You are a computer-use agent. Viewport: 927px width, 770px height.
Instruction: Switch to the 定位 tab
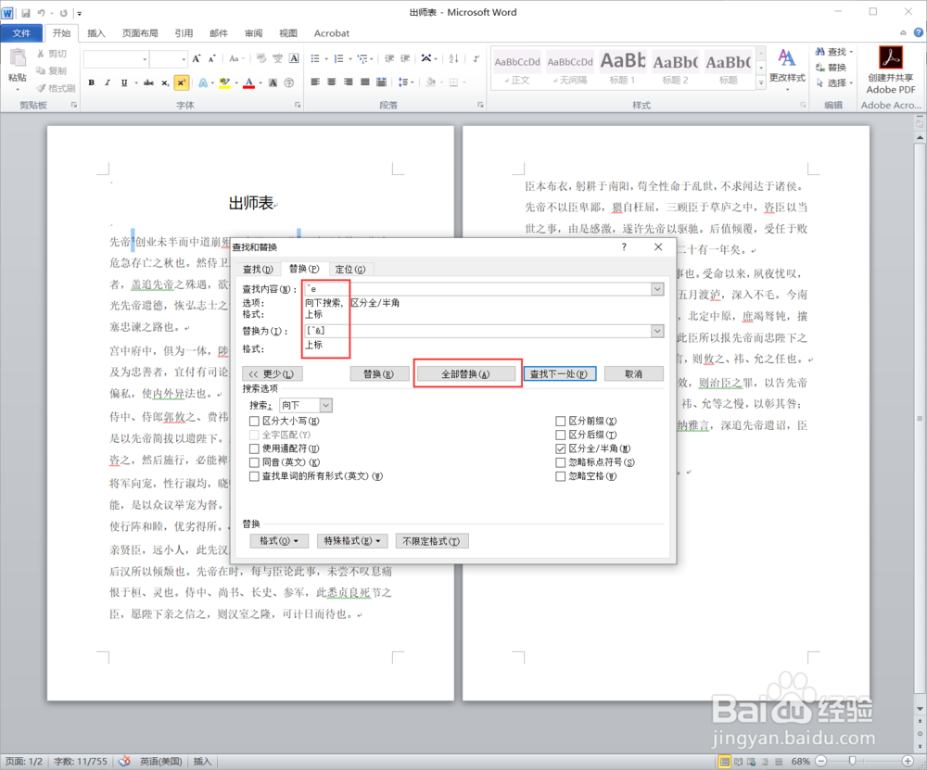coord(349,269)
